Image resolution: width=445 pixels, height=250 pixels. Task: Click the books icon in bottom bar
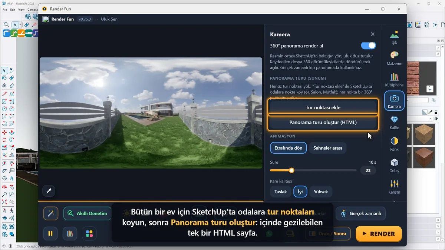click(x=70, y=233)
